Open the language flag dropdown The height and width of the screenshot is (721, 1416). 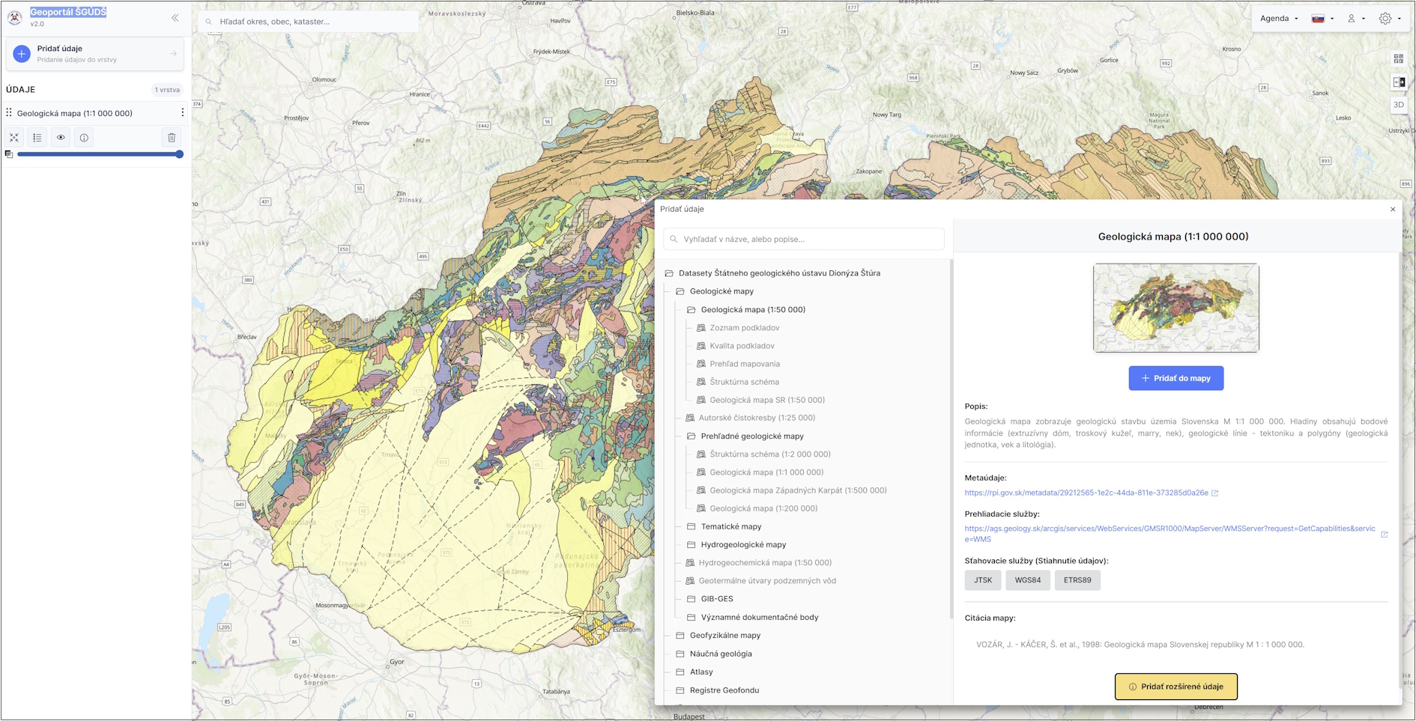(x=1322, y=19)
